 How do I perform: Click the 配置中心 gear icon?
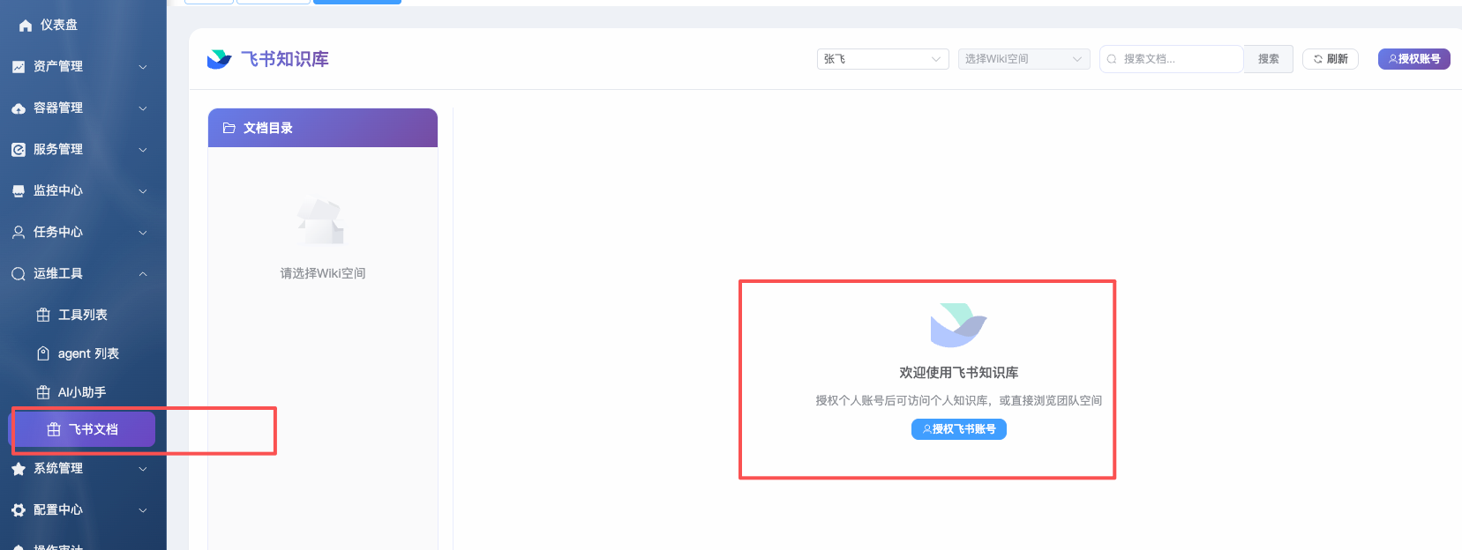click(19, 510)
